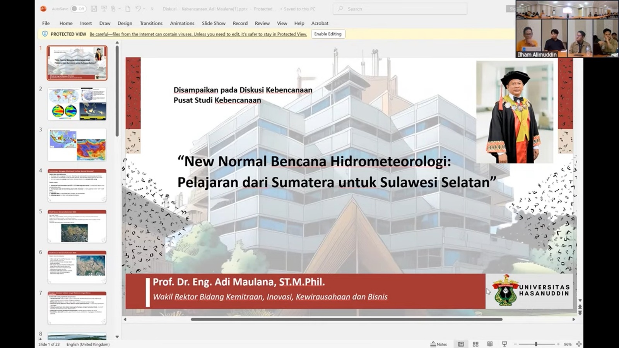
Task: Click the zoom slider handle
Action: click(x=536, y=344)
